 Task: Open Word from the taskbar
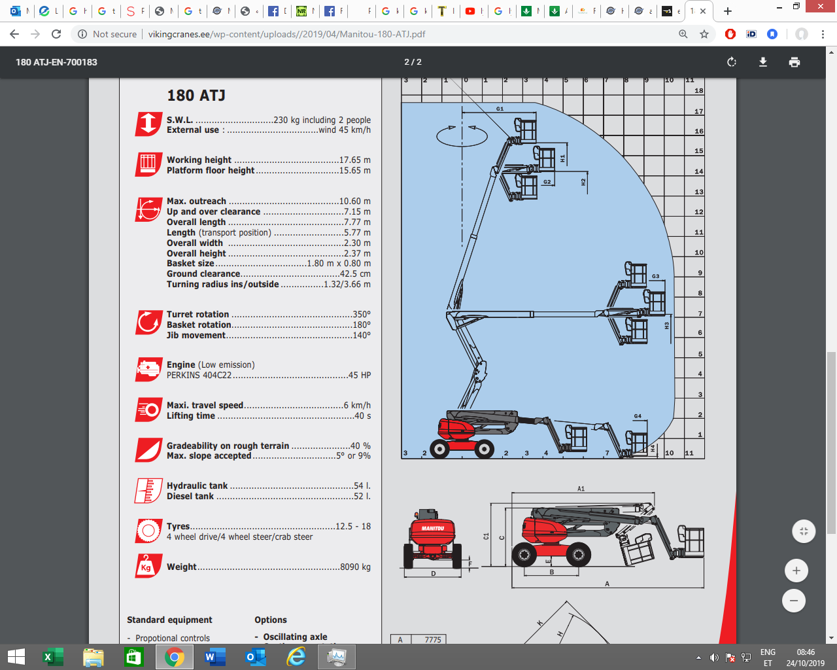tap(214, 657)
